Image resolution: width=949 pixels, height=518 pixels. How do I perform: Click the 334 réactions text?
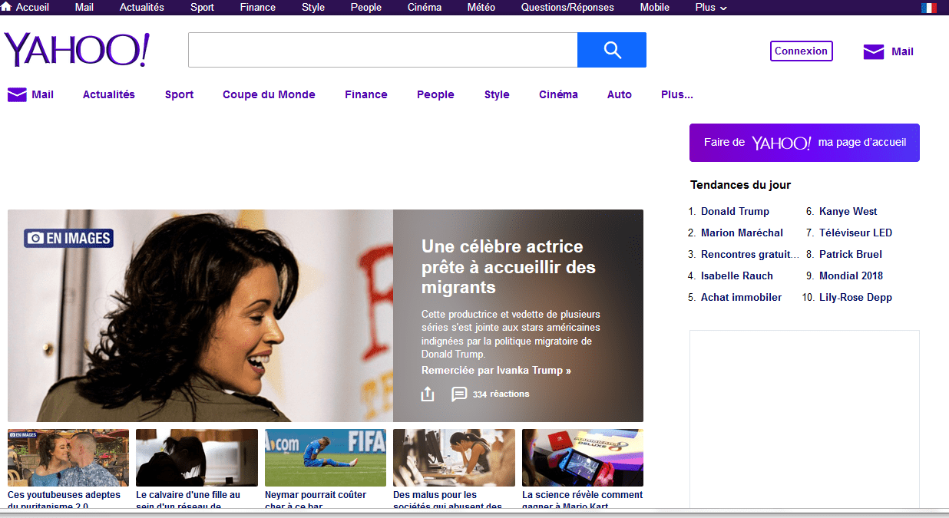point(501,394)
